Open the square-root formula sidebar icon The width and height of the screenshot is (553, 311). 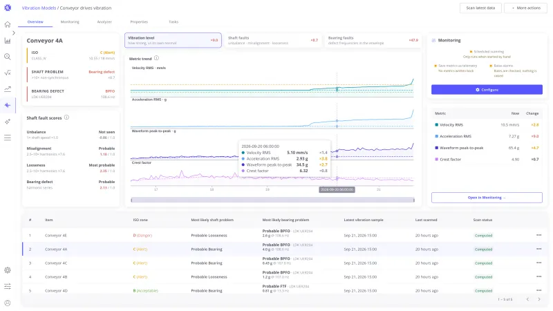[x=8, y=73]
